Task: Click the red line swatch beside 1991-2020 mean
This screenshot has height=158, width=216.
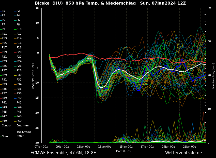Action: (15, 133)
